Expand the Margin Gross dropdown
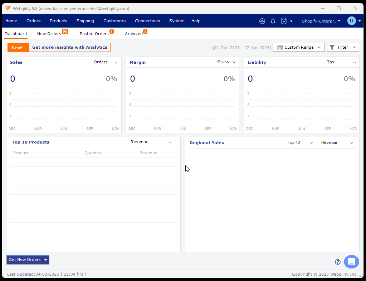The image size is (366, 281). click(x=226, y=62)
